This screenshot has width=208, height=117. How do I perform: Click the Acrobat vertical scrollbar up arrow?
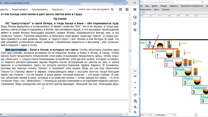[130, 15]
